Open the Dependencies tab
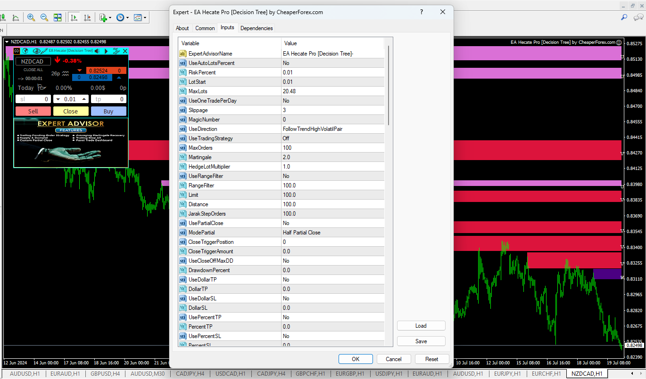 [257, 28]
